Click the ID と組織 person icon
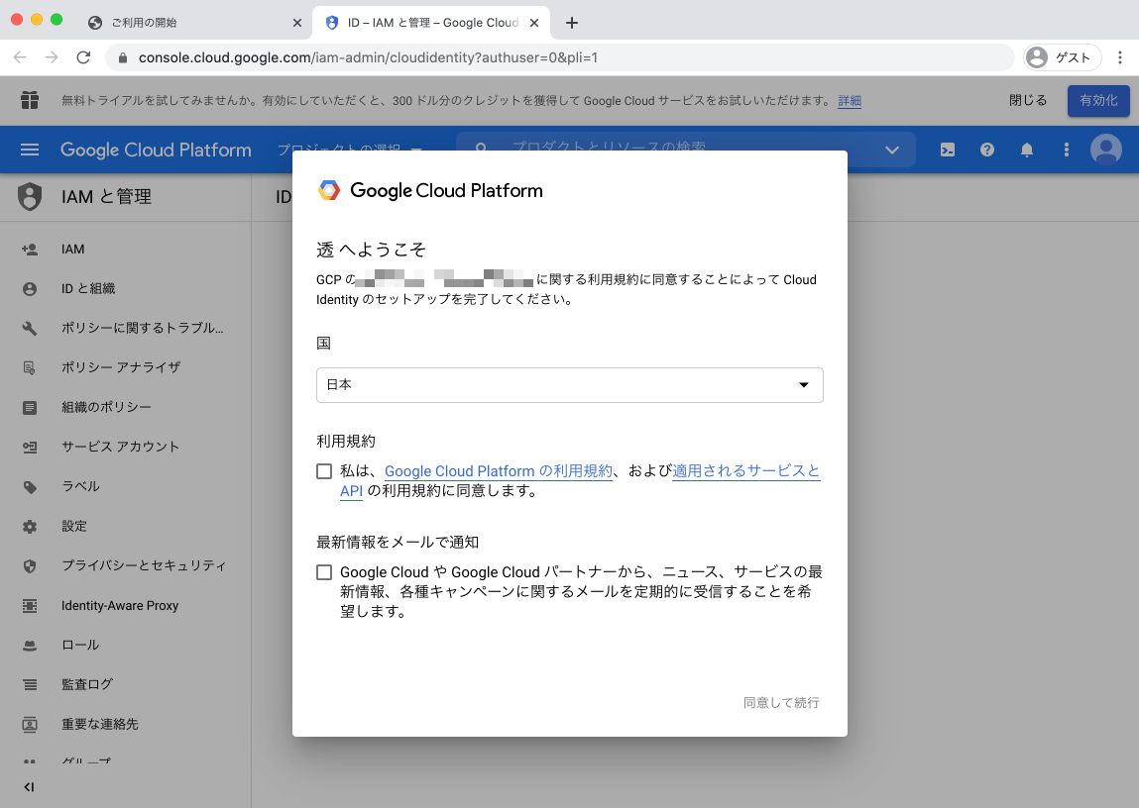Viewport: 1139px width, 808px height. click(x=30, y=289)
